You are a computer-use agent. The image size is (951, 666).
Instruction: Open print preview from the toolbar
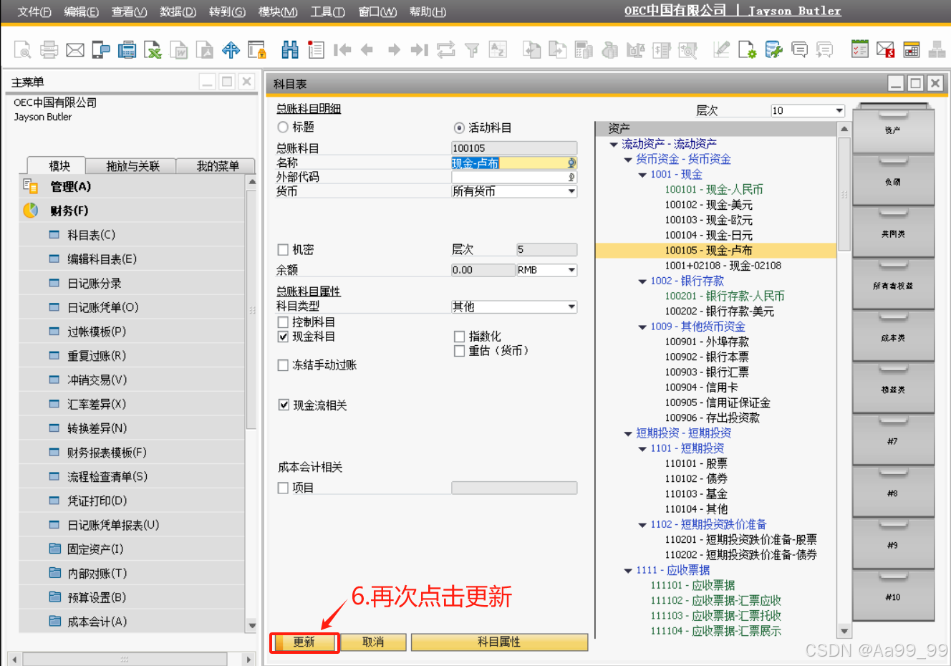22,49
